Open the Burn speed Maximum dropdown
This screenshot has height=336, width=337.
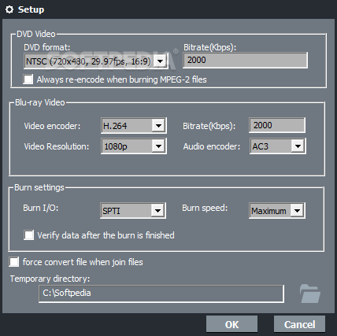coord(277,210)
